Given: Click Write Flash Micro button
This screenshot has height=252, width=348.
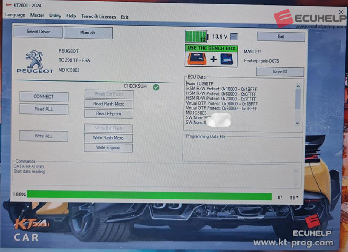Looking at the screenshot, I should coord(108,138).
